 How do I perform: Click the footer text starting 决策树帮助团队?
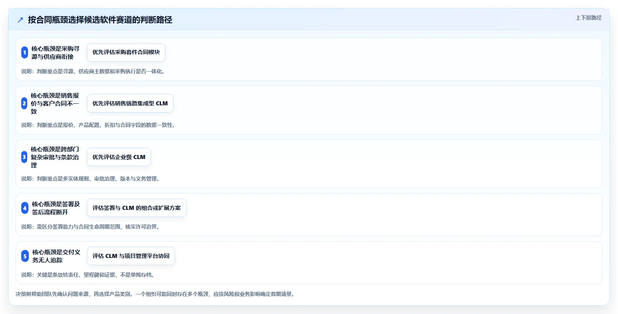[x=156, y=294]
